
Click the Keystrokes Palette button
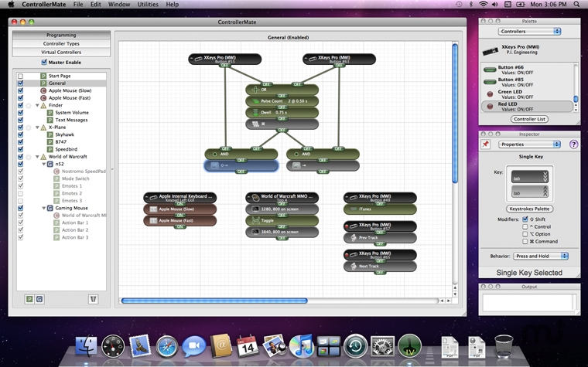529,209
